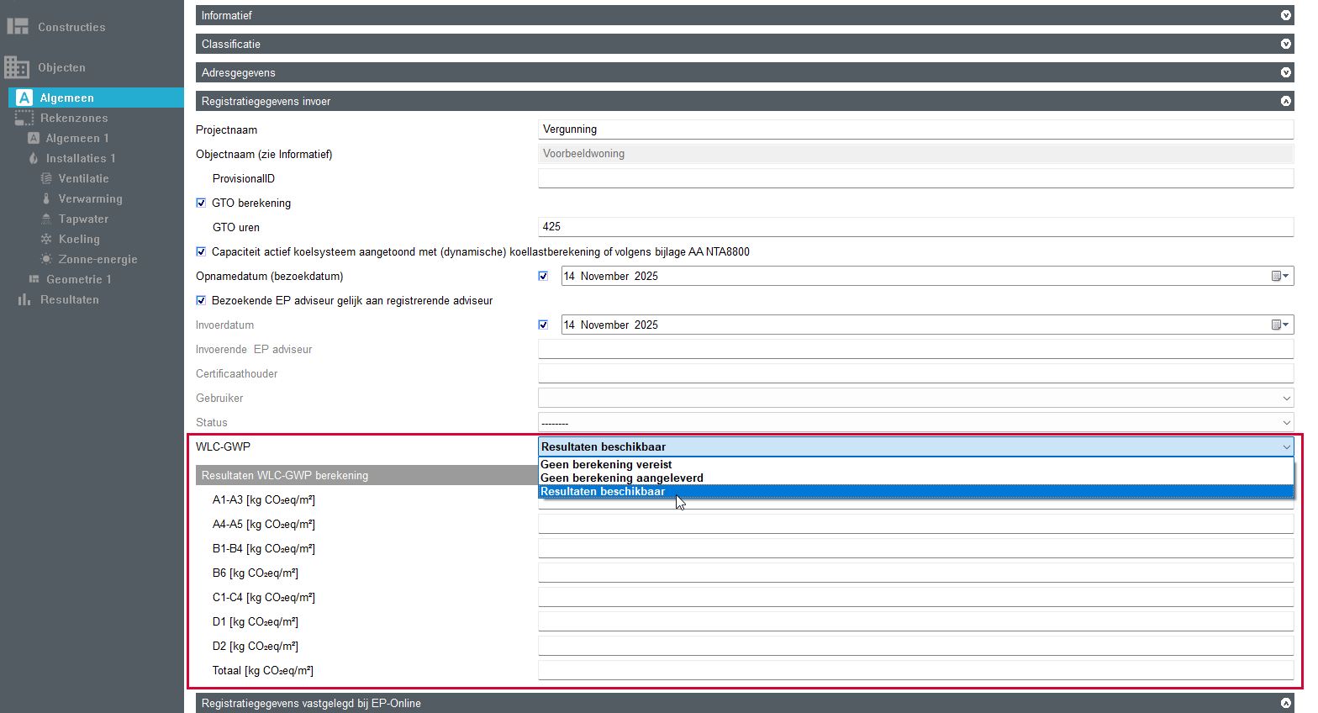Select the Koeling snowflake icon
This screenshot has width=1318, height=713.
46,239
